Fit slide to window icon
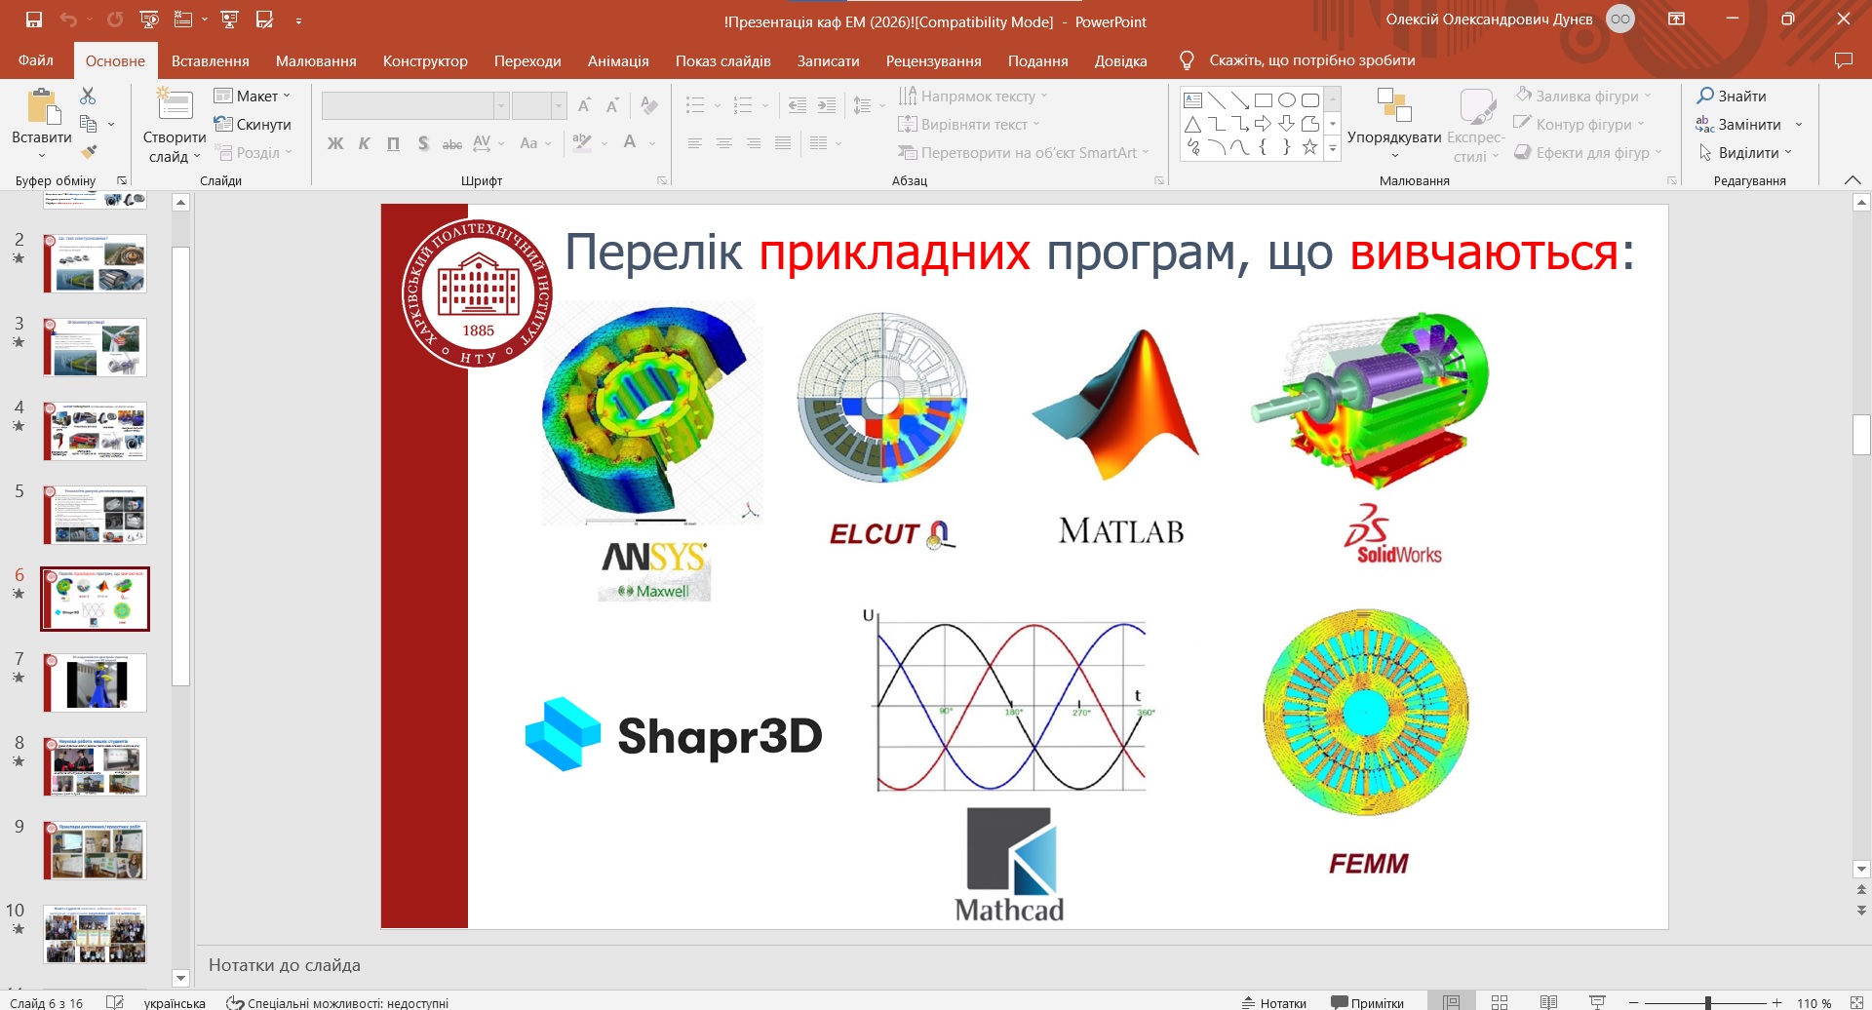 (x=1856, y=1002)
